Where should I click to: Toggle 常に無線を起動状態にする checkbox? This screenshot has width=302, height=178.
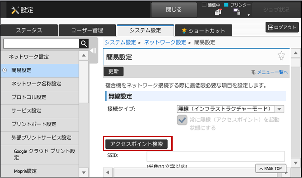point(182,120)
